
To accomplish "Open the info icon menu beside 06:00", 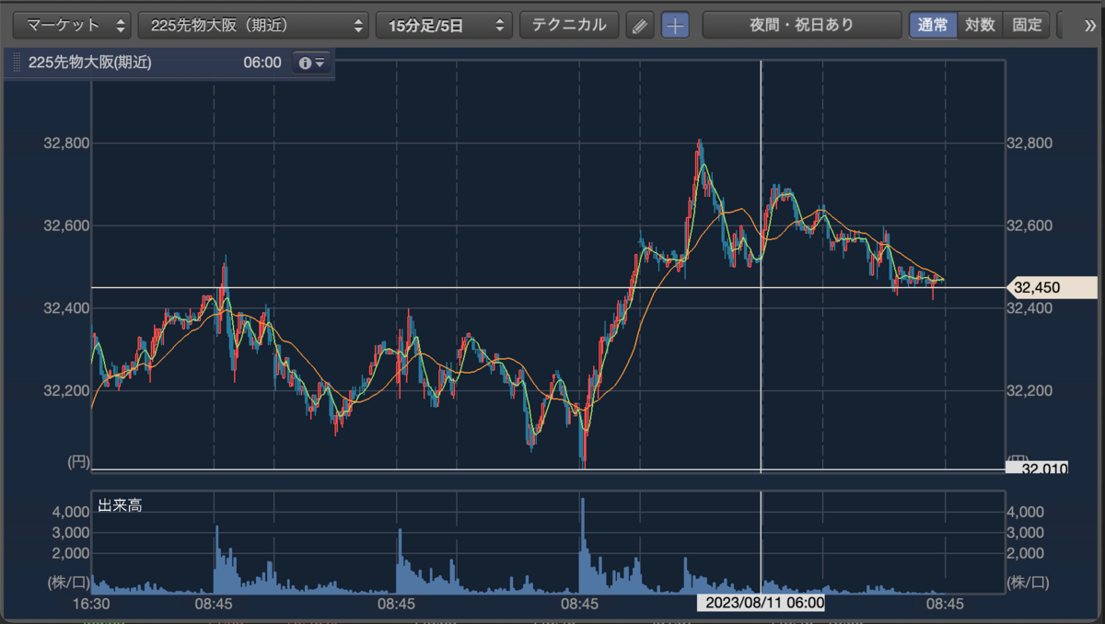I will (x=310, y=64).
